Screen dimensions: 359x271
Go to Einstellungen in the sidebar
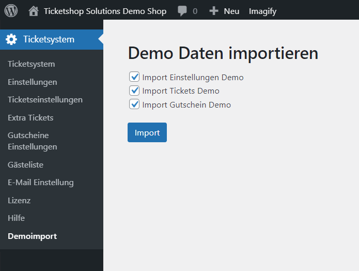[x=32, y=82]
